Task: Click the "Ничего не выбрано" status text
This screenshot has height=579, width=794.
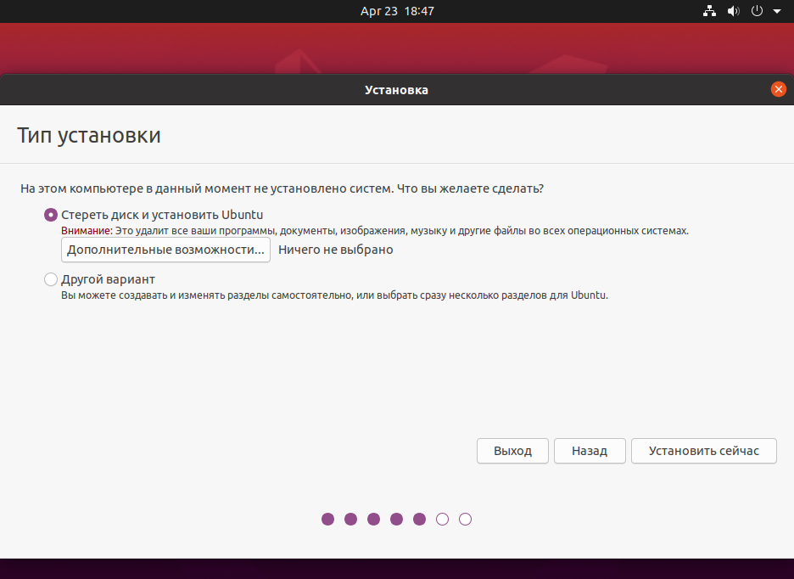Action: (336, 250)
